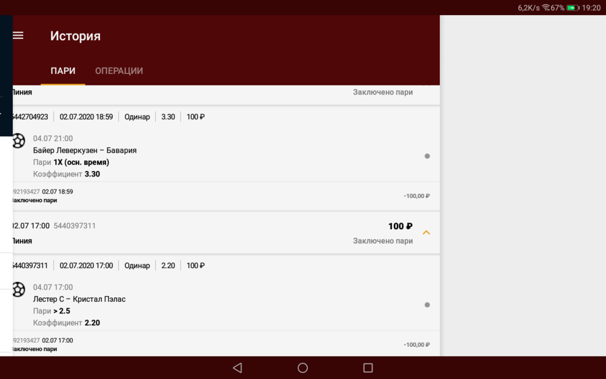Open match Лестер С – Кристал Пэлас

coord(79,299)
